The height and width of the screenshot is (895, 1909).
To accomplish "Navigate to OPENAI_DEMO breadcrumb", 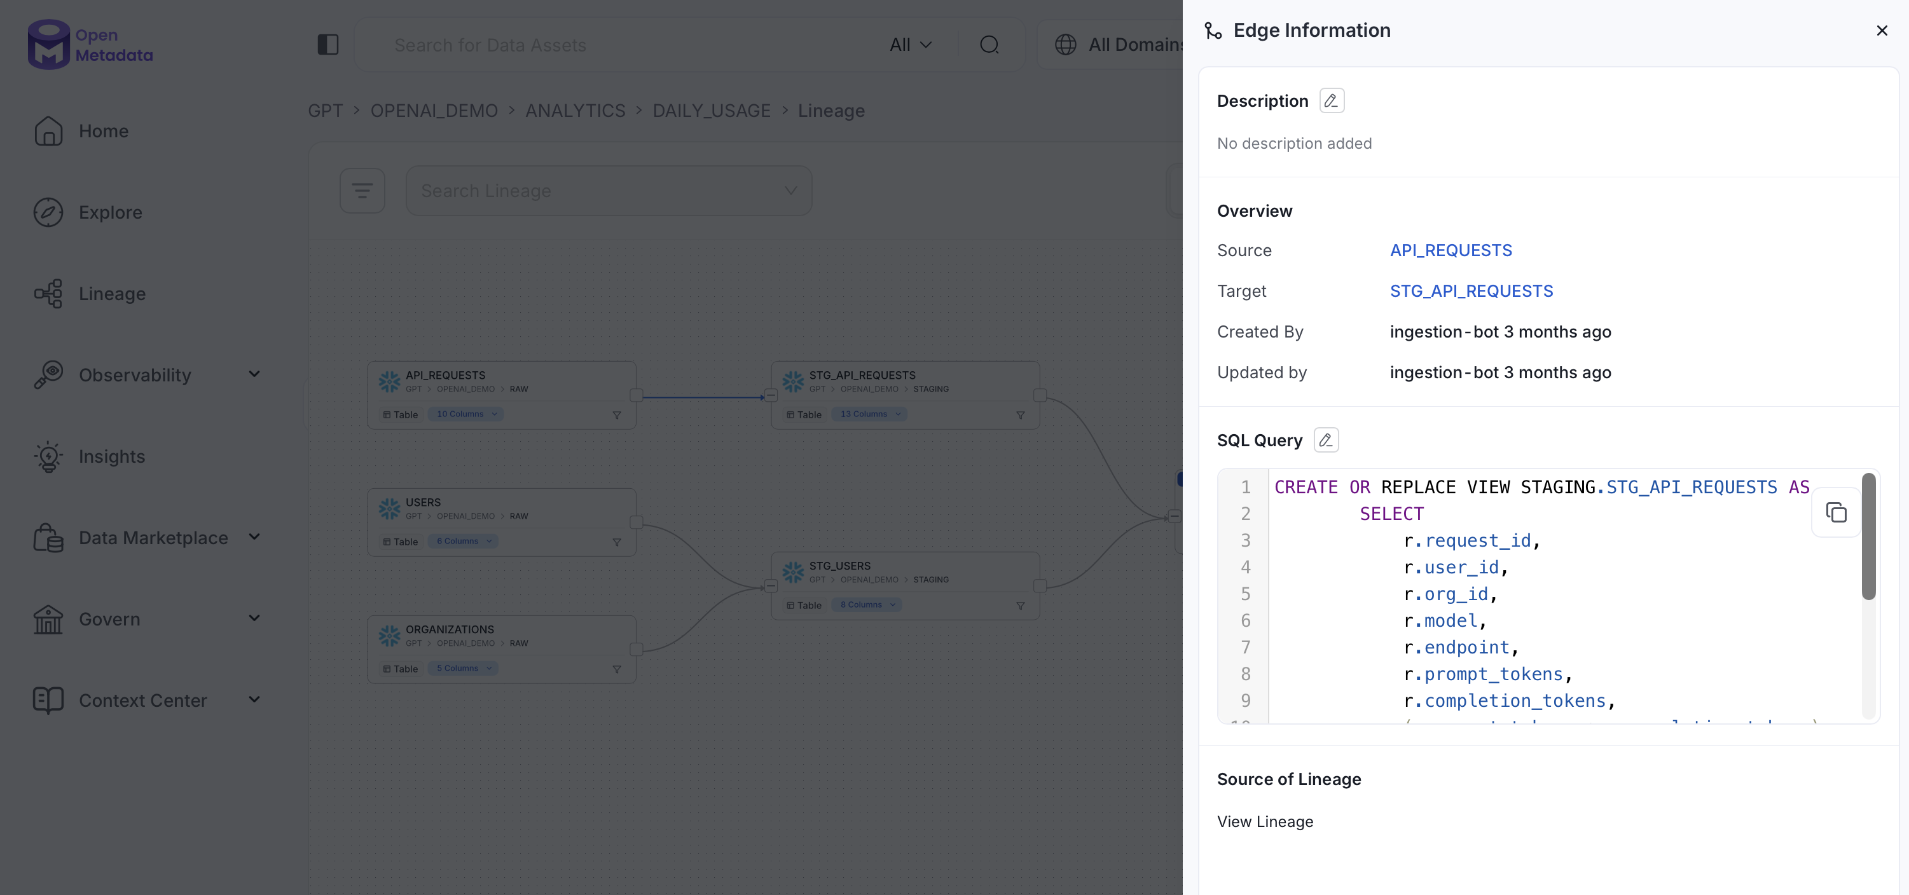I will point(434,111).
